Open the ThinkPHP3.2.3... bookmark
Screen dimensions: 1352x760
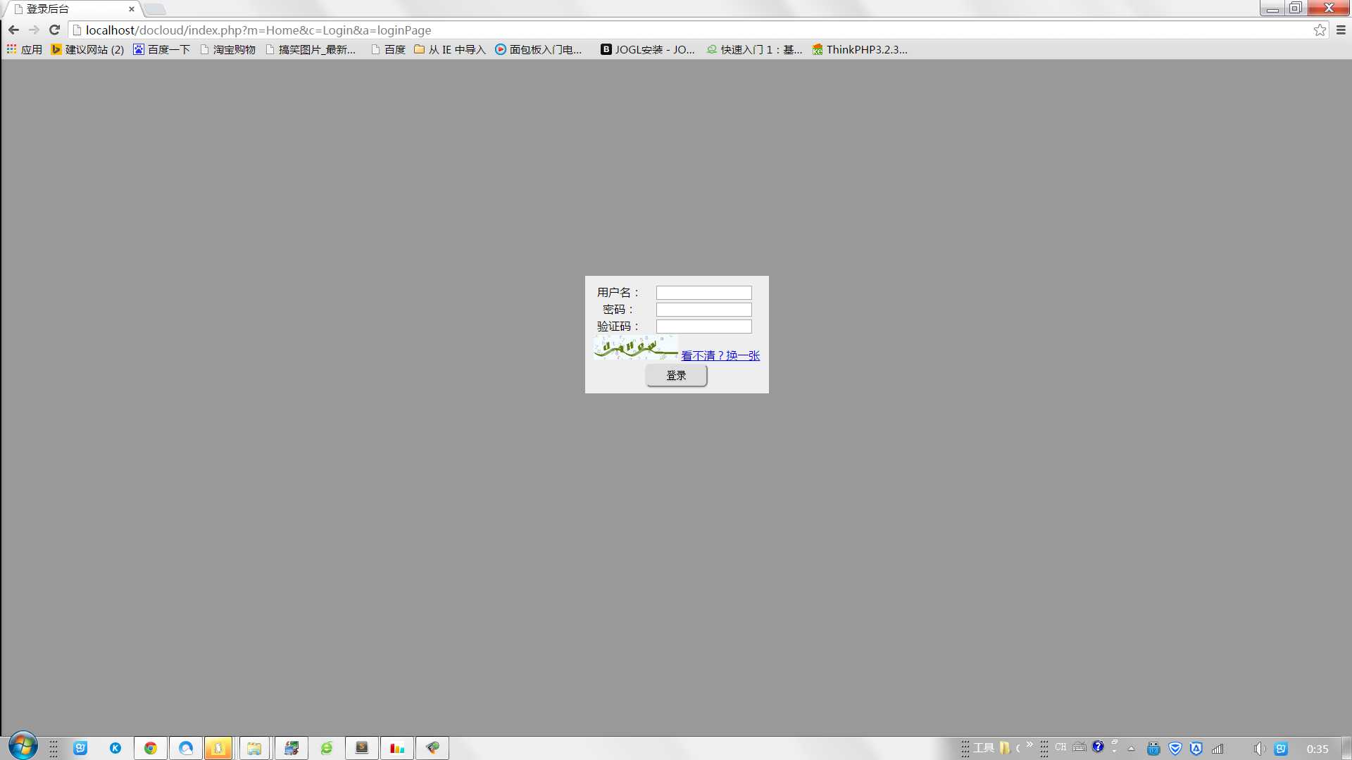[x=860, y=49]
